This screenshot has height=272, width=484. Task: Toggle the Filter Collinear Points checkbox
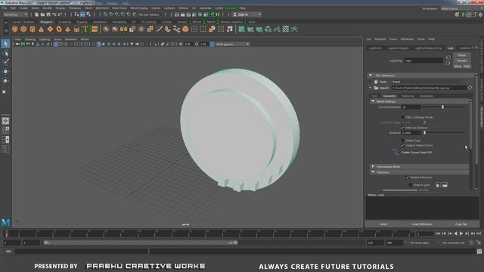[x=402, y=118]
